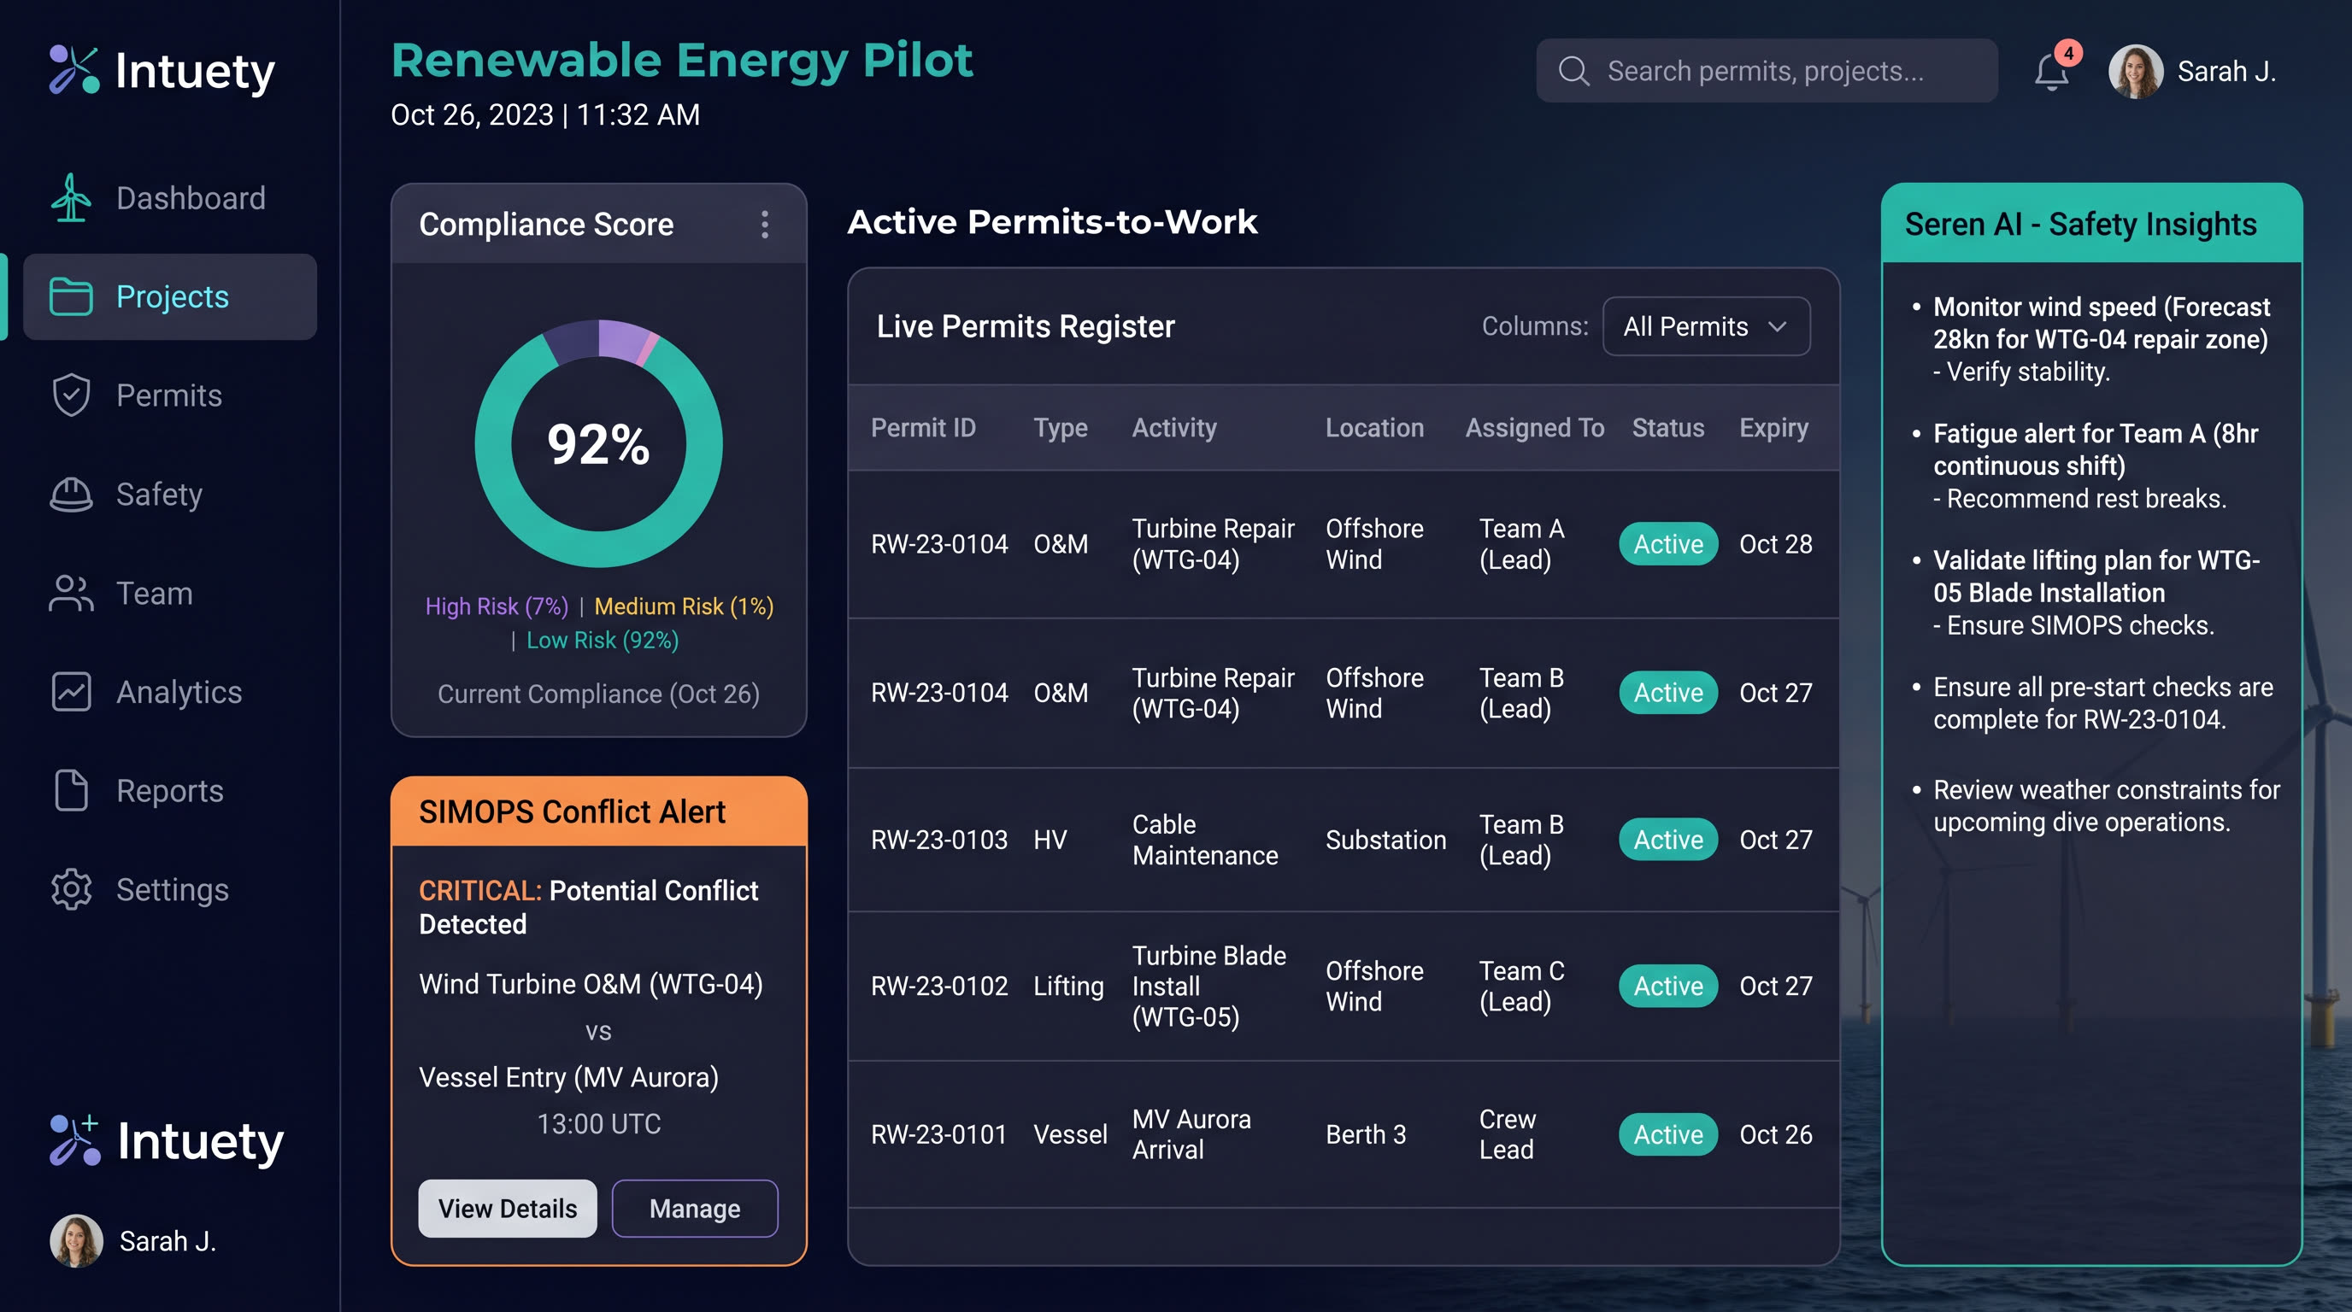
Task: Click Sarah J.'s profile avatar photo
Action: (2136, 69)
